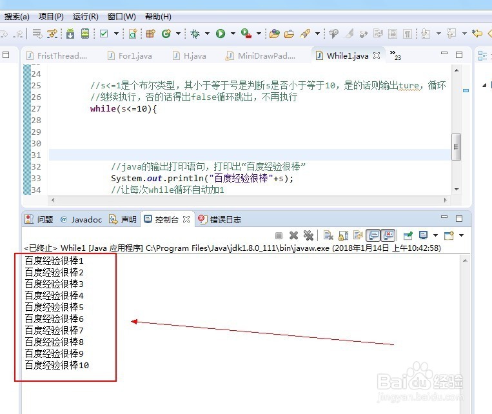Viewport: 492px width, 414px height.
Task: Click editor vertical scrollbar thumb
Action: 457,147
